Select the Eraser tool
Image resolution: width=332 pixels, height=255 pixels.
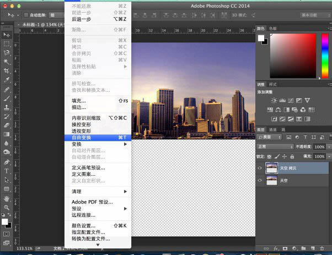click(x=7, y=125)
